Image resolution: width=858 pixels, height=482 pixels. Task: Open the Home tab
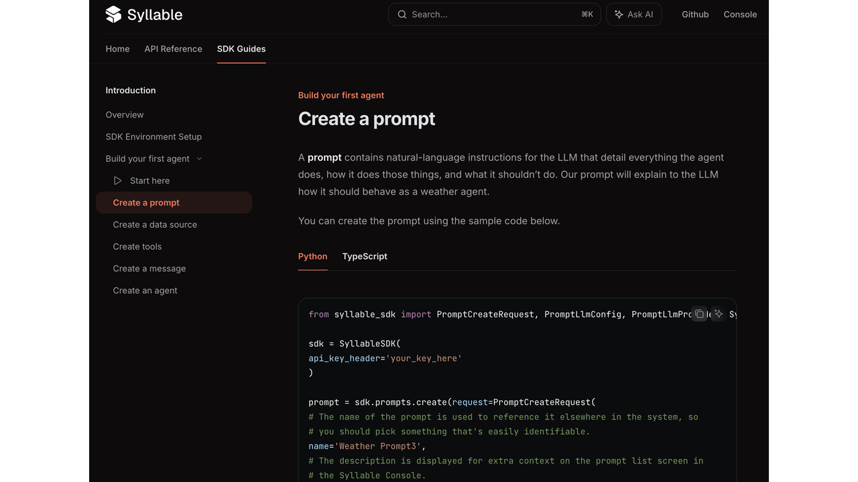pos(117,49)
